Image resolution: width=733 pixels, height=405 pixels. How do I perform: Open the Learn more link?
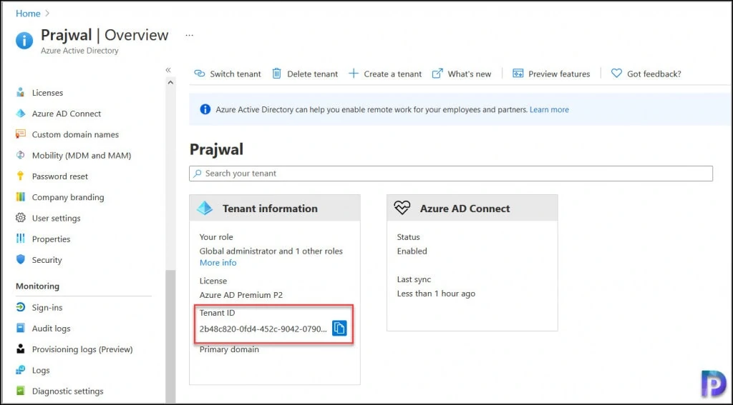click(x=549, y=110)
